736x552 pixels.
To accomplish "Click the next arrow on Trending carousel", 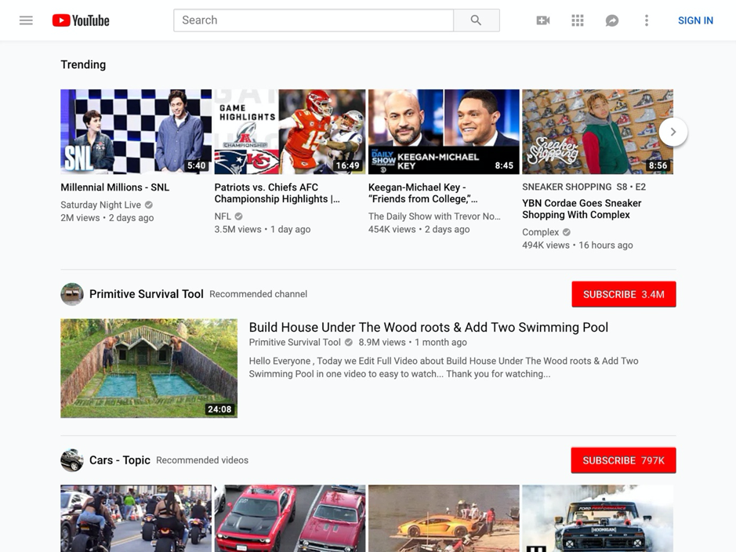I will pos(673,132).
